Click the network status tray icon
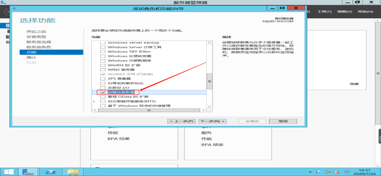The height and width of the screenshot is (176, 381). point(328,172)
